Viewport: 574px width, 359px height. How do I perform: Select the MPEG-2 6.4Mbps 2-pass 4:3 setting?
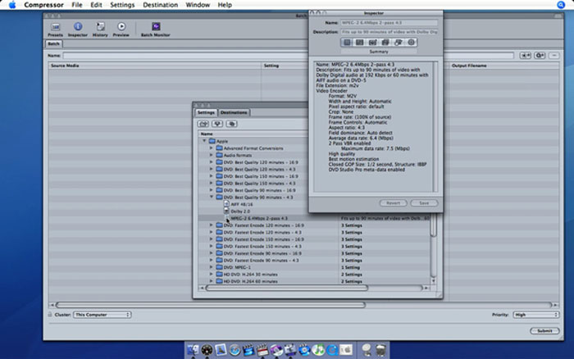click(x=259, y=218)
